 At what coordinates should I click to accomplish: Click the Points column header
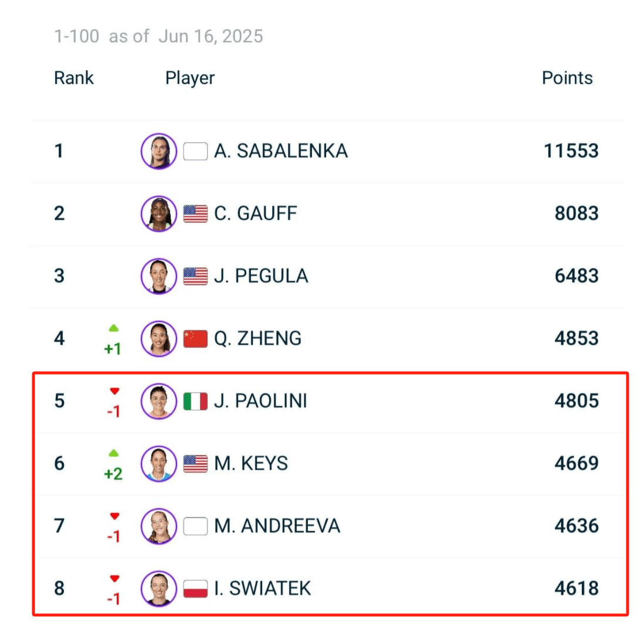(567, 78)
